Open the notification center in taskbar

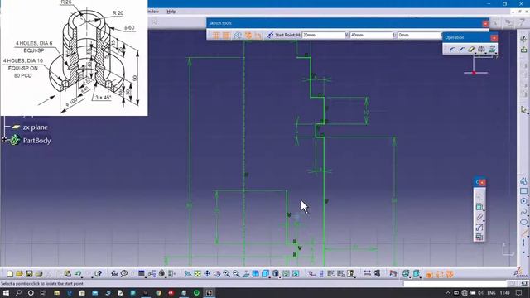coord(519,292)
